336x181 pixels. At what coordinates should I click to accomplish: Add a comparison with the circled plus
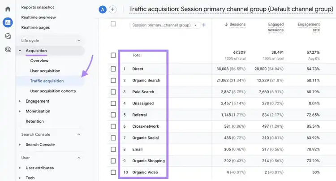(113, 9)
